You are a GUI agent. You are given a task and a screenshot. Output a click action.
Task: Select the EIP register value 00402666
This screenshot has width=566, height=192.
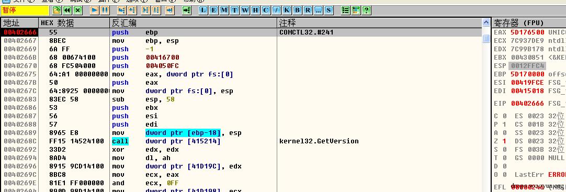point(527,104)
